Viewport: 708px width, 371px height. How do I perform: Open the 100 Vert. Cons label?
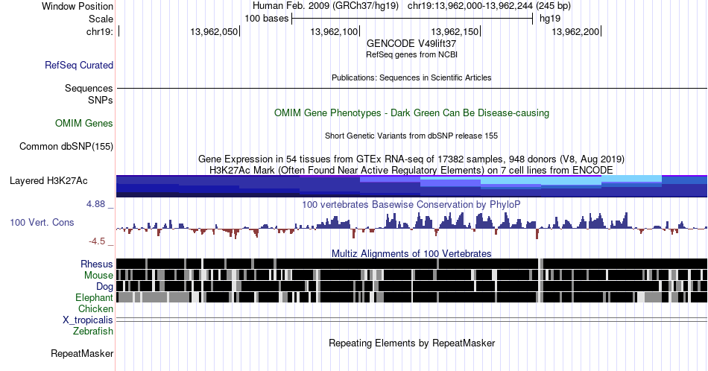[x=42, y=222]
